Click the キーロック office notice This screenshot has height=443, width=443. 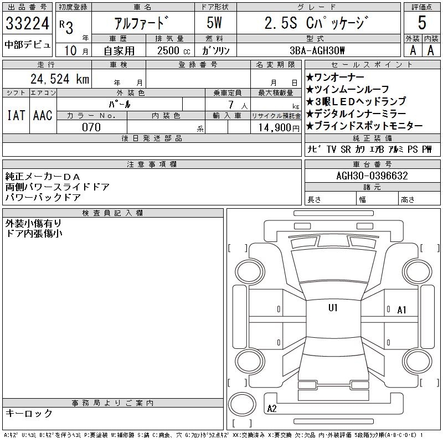pyautogui.click(x=29, y=413)
